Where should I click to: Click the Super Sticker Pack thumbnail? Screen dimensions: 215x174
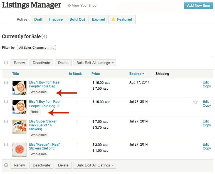[19, 127]
